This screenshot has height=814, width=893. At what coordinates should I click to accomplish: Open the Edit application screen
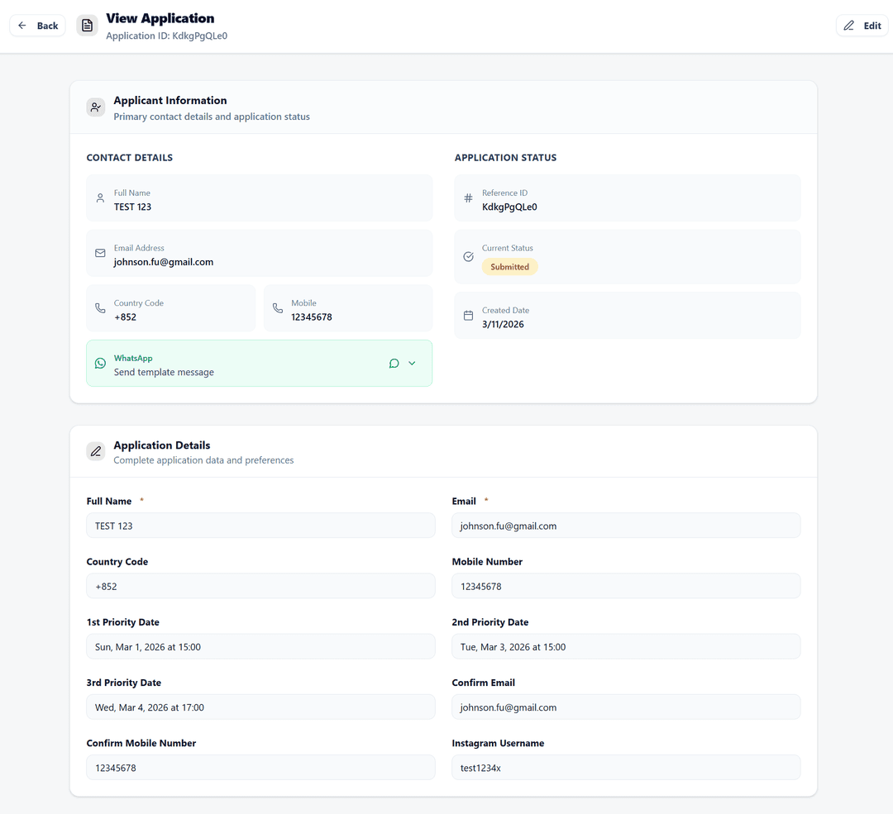click(862, 25)
